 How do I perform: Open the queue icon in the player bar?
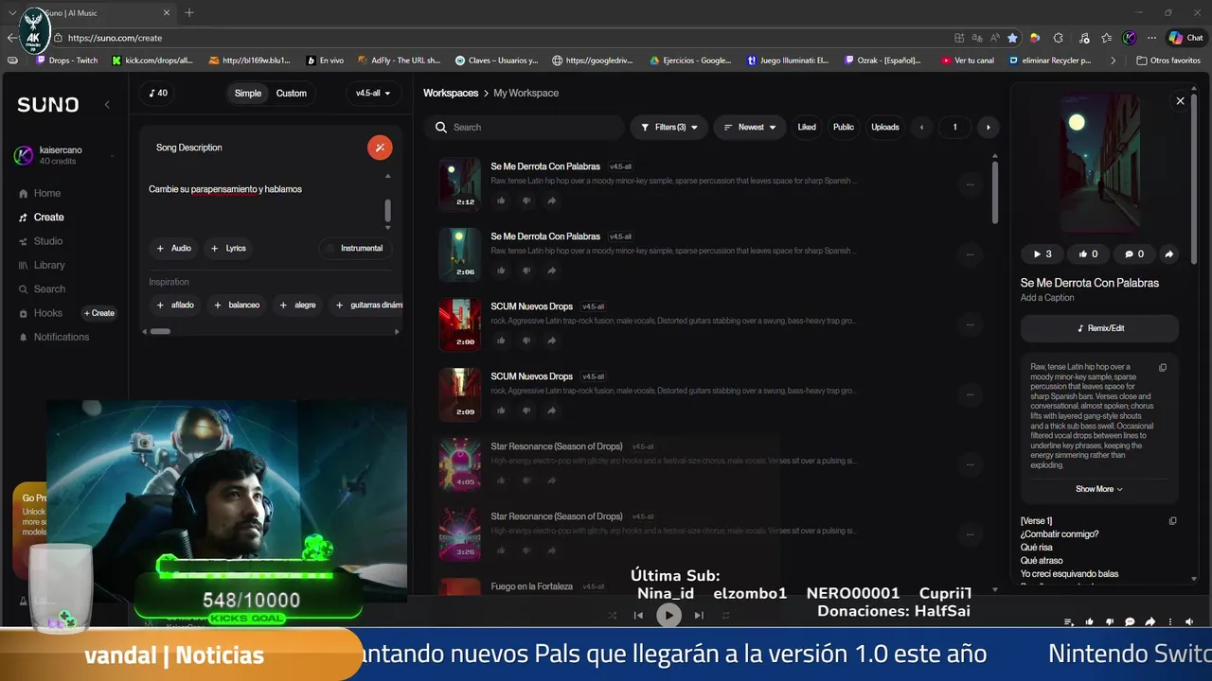point(1069,622)
